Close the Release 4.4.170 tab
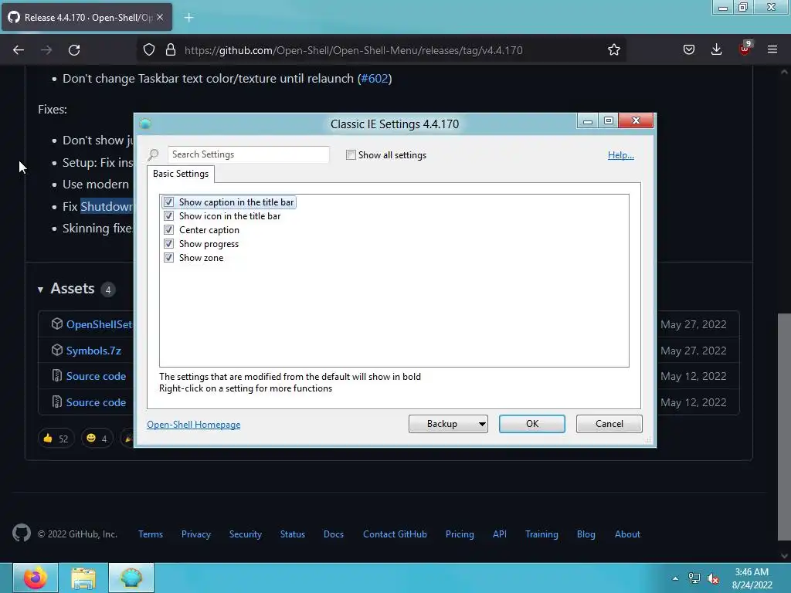Viewport: 791px width, 593px height. (160, 17)
